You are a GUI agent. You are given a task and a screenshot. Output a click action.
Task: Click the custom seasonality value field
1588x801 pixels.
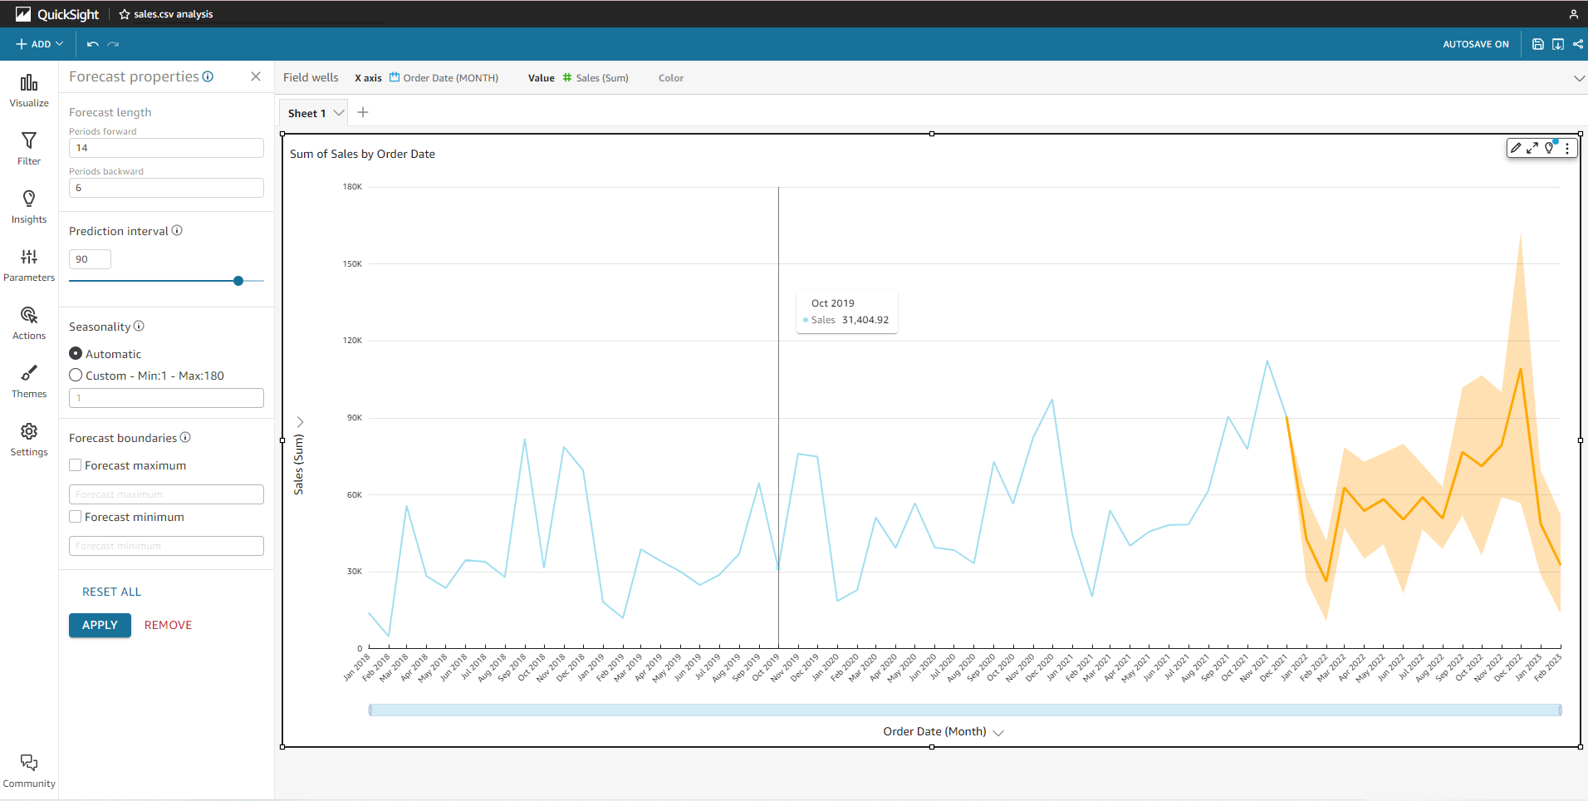pos(166,398)
